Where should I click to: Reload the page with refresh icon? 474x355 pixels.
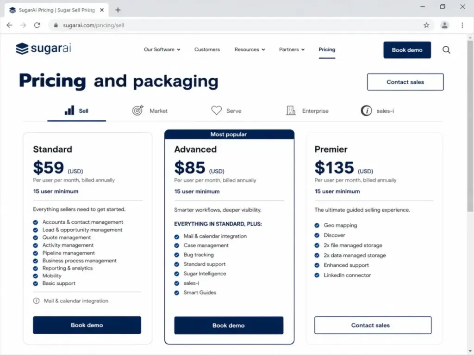click(x=37, y=25)
